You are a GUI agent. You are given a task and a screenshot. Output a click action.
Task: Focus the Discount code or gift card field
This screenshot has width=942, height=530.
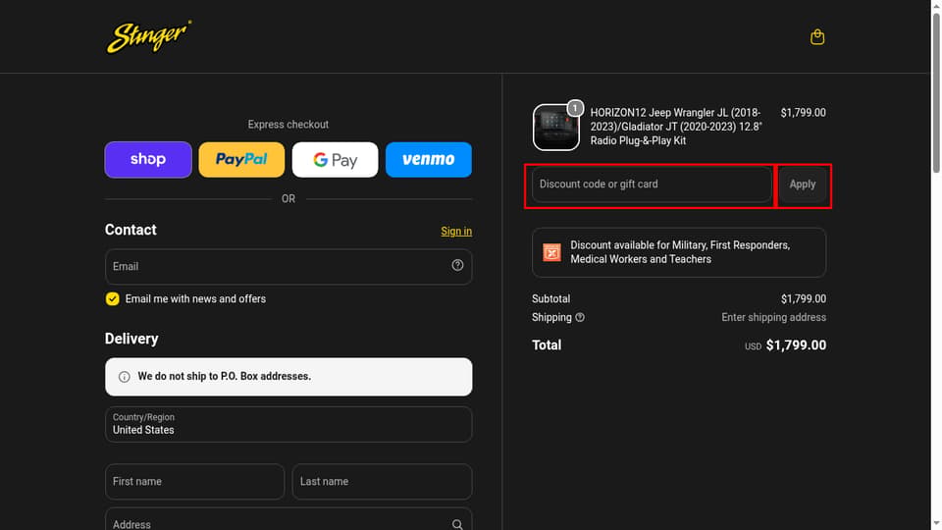click(652, 185)
